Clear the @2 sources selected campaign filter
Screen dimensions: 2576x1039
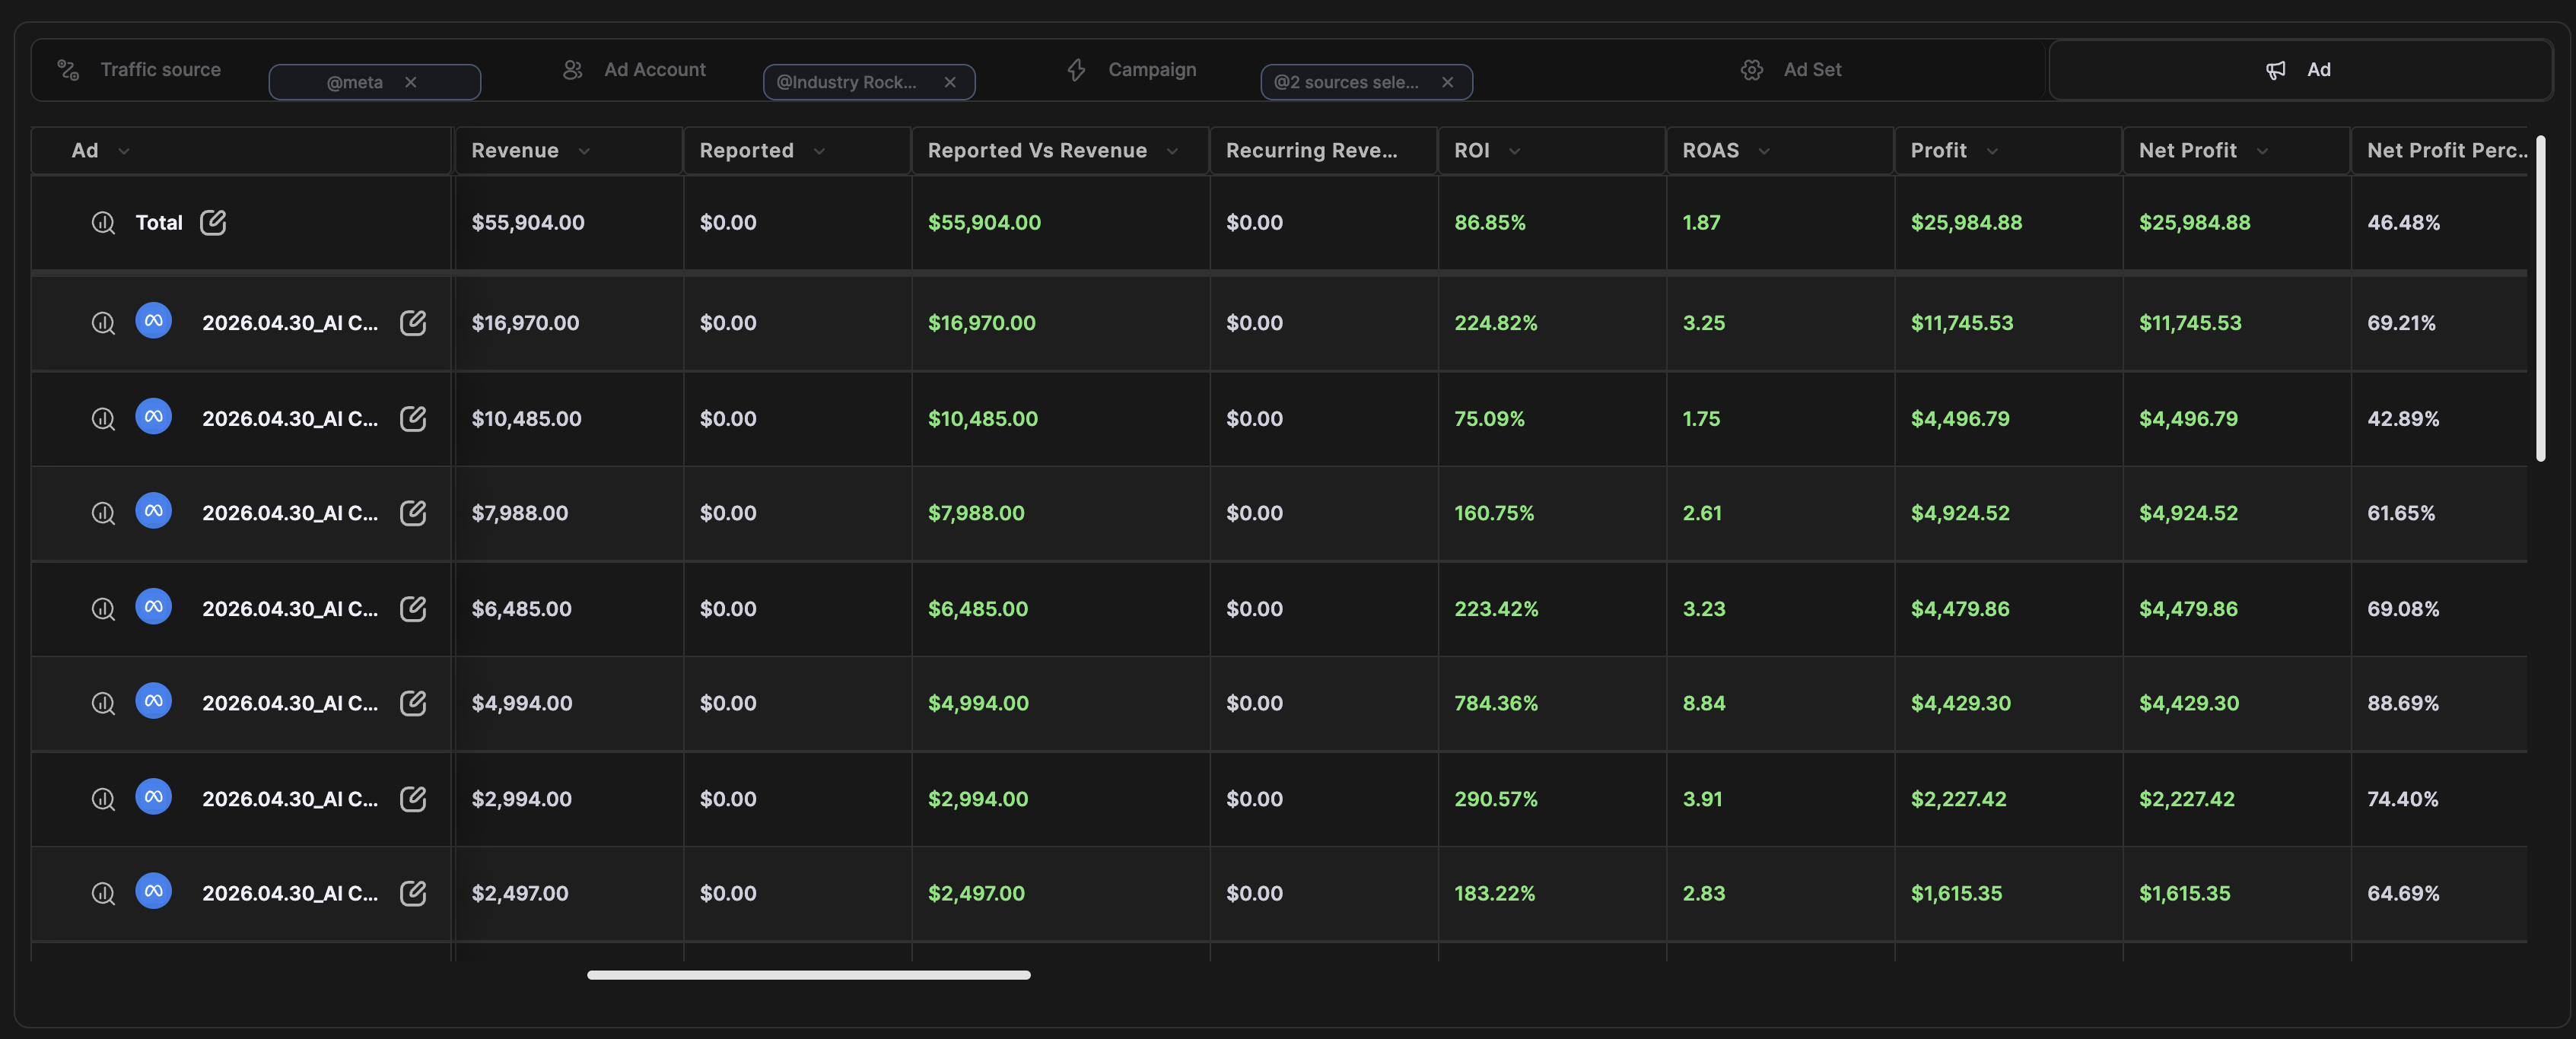click(1447, 82)
